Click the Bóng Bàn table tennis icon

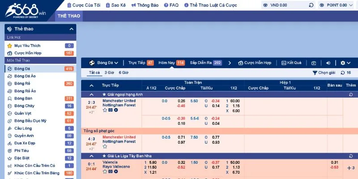[9, 98]
